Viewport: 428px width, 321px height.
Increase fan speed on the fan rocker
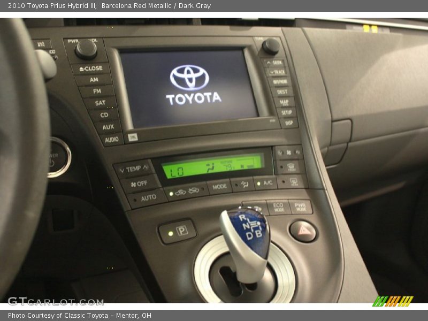tap(297, 152)
